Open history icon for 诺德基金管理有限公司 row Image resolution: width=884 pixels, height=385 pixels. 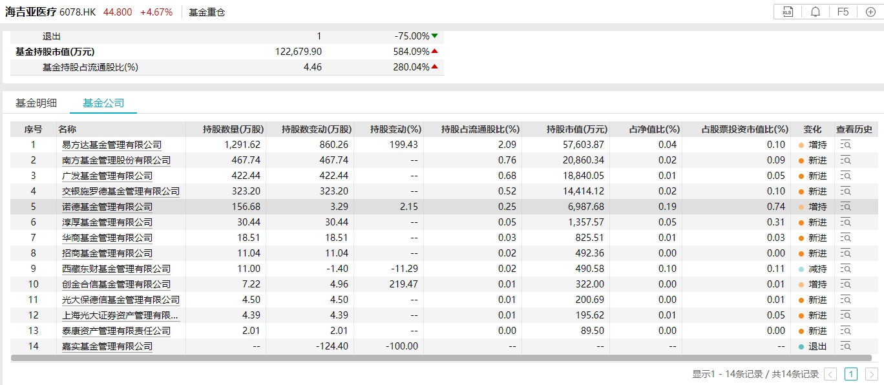(x=846, y=207)
